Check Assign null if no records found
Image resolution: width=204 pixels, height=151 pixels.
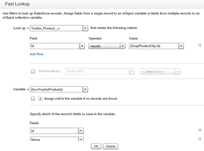pos(33,98)
